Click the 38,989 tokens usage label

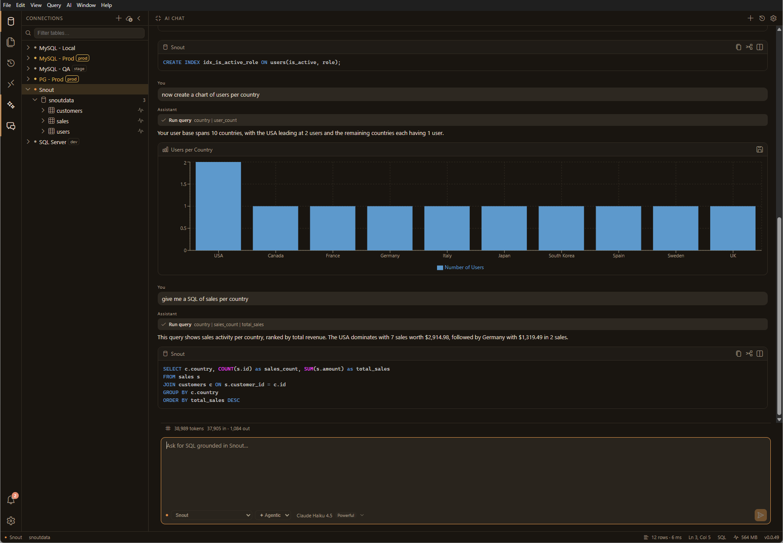coord(189,428)
